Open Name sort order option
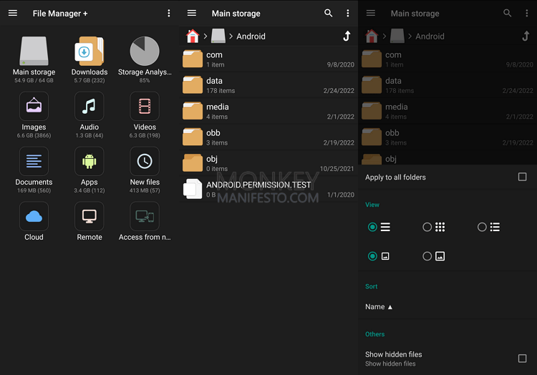Image resolution: width=537 pixels, height=375 pixels. 379,307
